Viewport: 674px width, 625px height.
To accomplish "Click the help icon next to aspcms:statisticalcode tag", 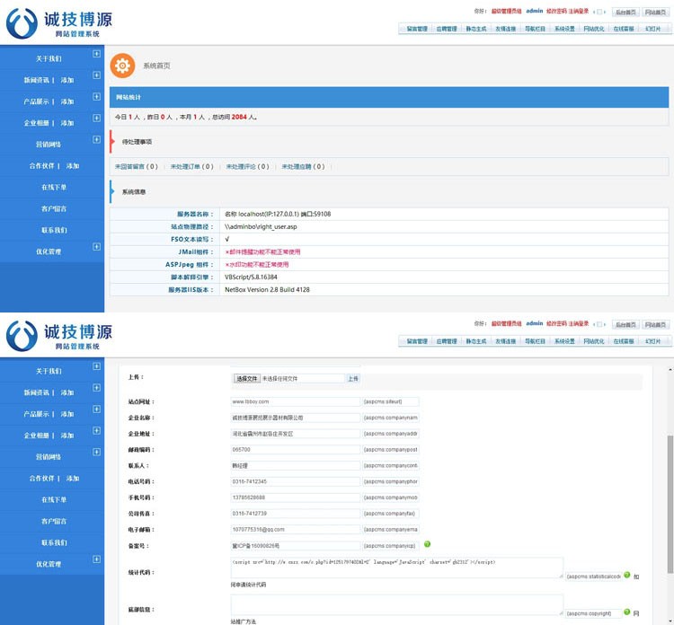I will (626, 575).
